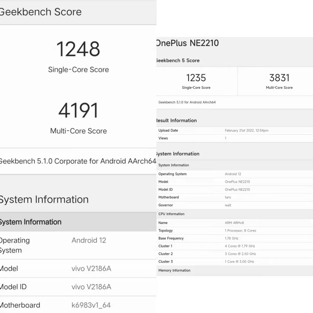This screenshot has width=313, height=313.
Task: Click the CPU name 'ARM ARMv8'
Action: 234,223
